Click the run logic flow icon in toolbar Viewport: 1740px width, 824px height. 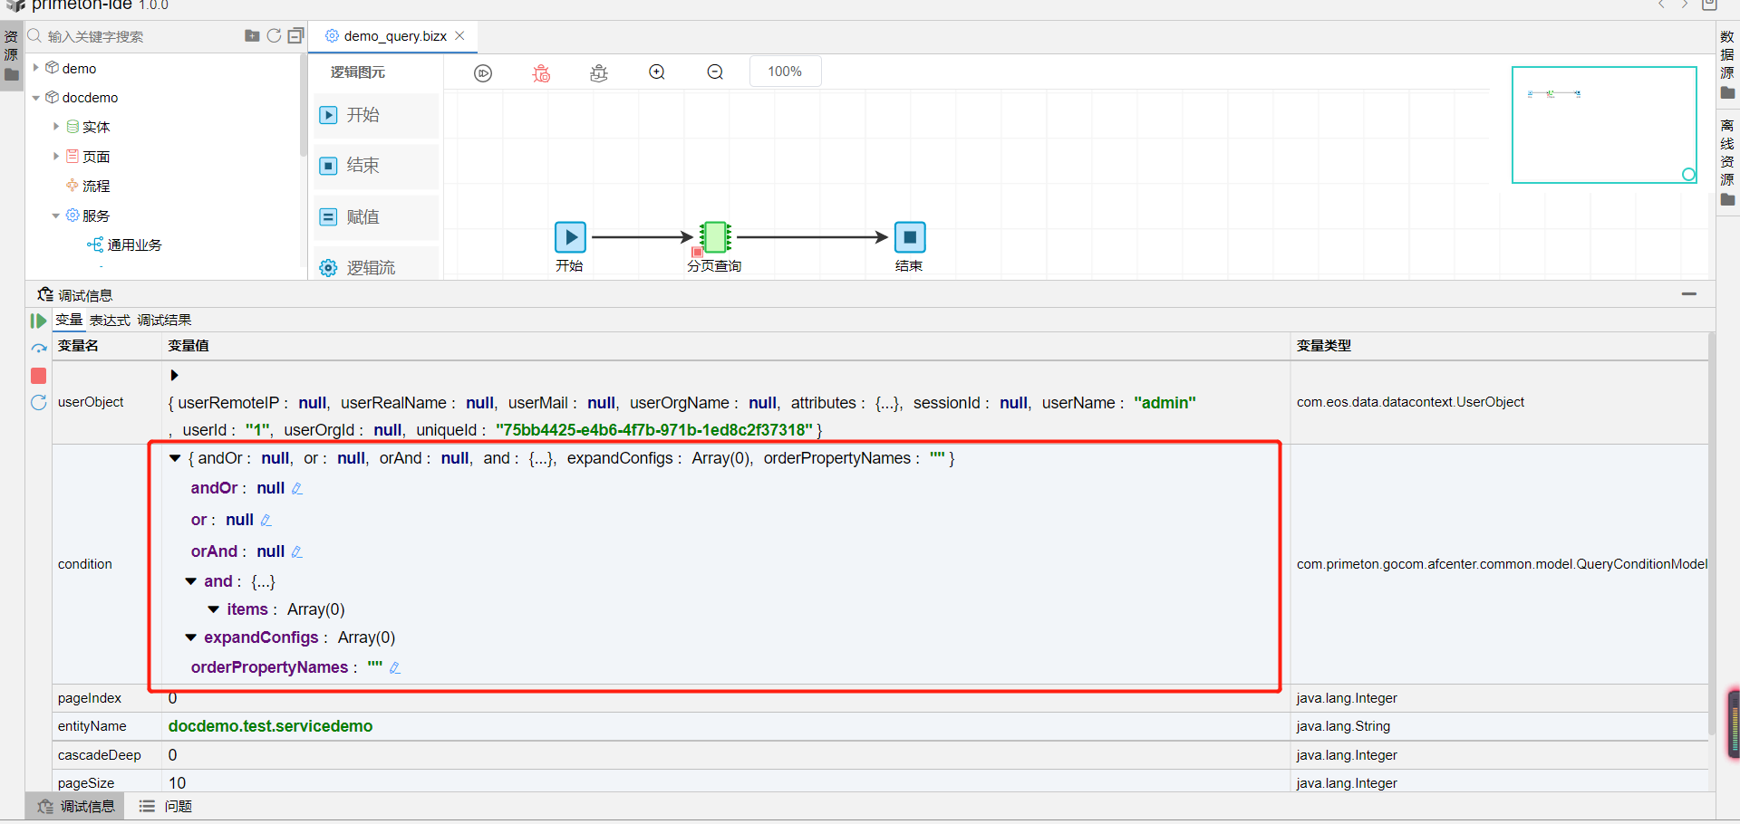tap(483, 72)
